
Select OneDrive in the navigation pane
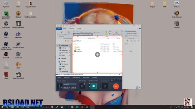coord(62,58)
